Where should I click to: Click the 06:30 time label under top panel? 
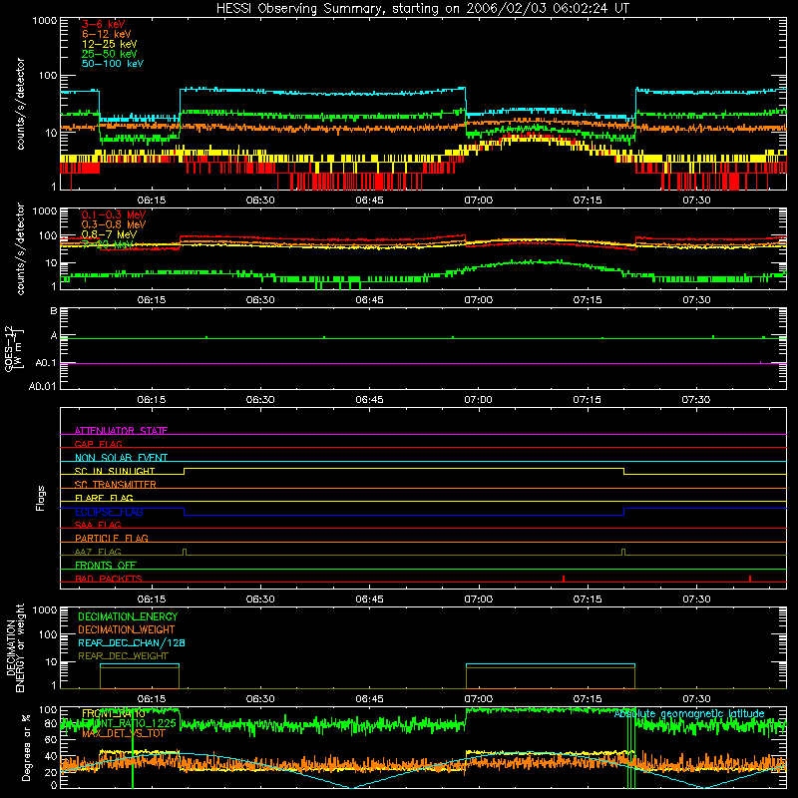click(x=260, y=200)
